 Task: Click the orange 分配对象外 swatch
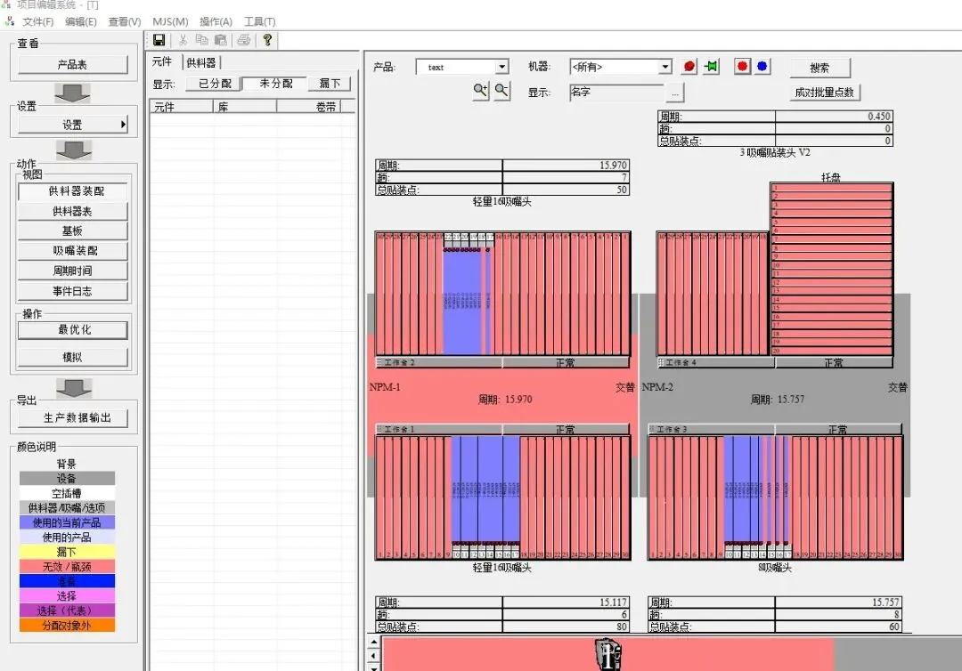(x=67, y=626)
